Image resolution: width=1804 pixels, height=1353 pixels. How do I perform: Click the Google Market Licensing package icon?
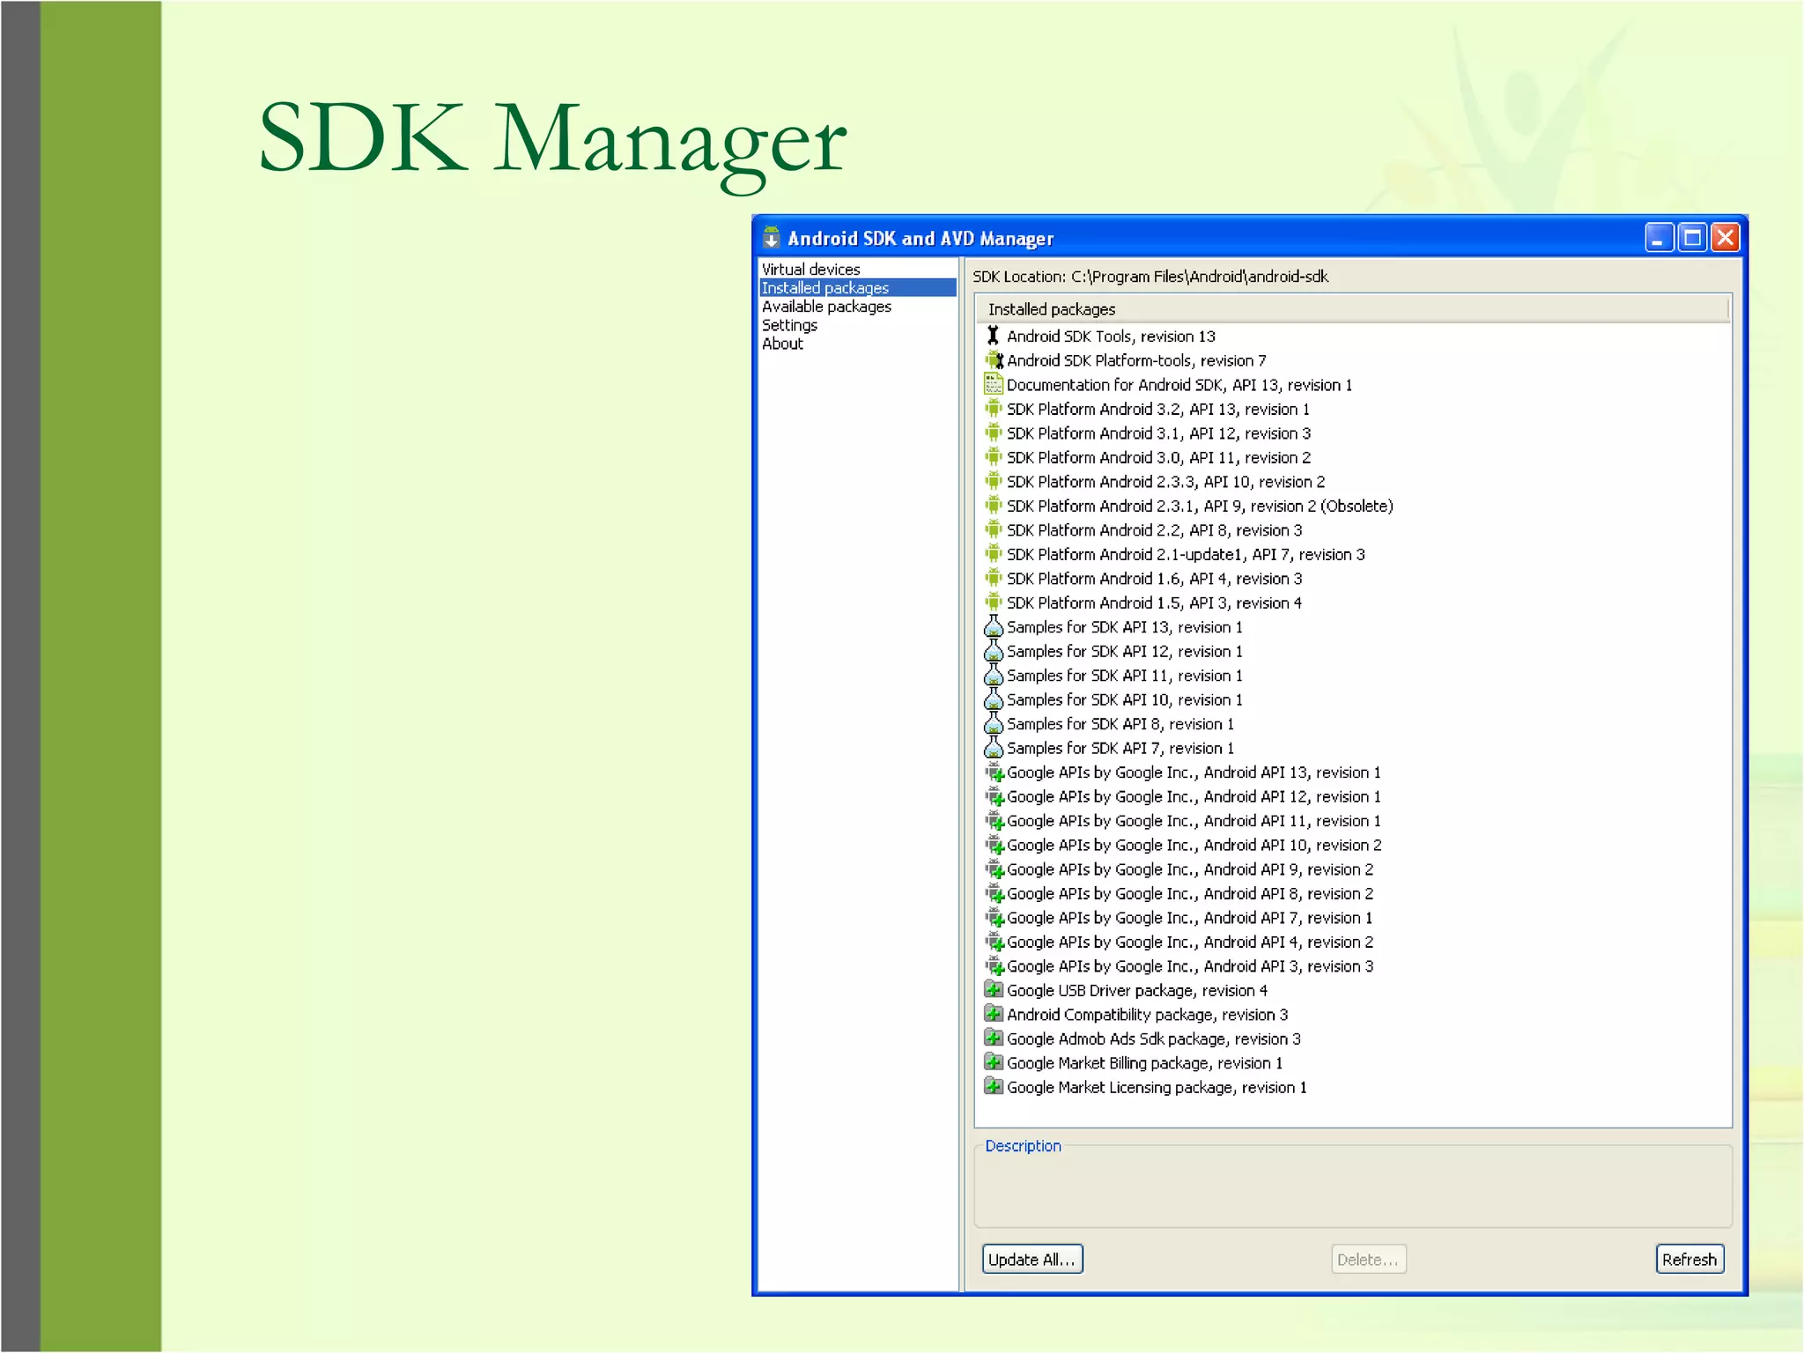click(x=994, y=1086)
